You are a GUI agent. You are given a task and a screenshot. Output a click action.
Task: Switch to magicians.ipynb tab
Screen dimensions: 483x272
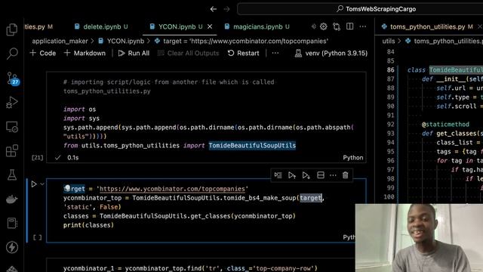click(x=257, y=27)
